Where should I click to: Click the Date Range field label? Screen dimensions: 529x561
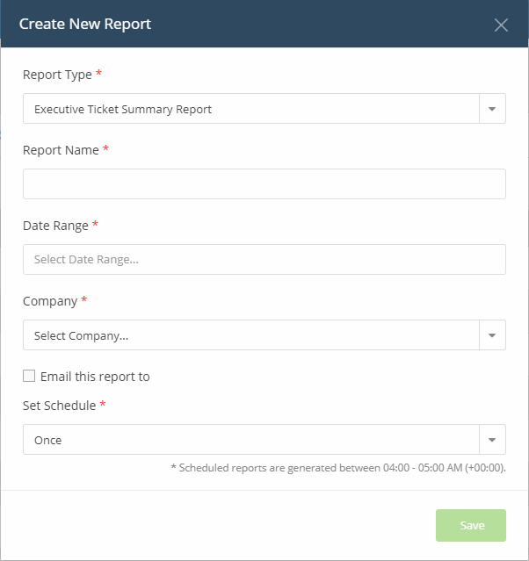click(55, 226)
